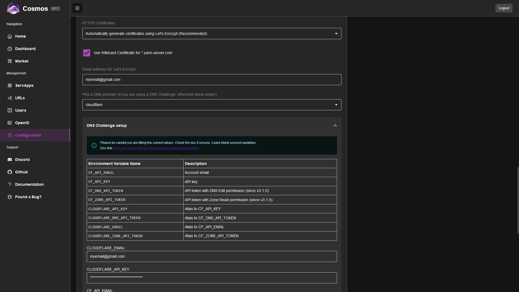This screenshot has width=519, height=292.
Task: Click the ServApps grid icon
Action: 10,85
